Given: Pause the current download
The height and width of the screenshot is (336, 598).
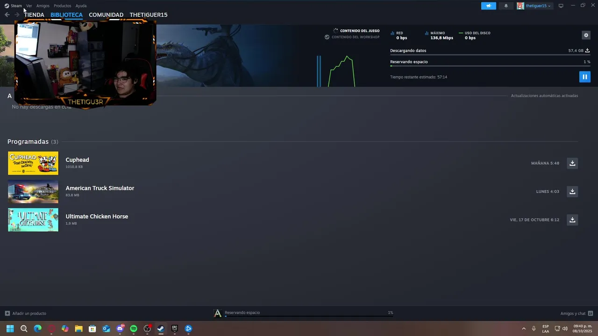Looking at the screenshot, I should [x=584, y=77].
